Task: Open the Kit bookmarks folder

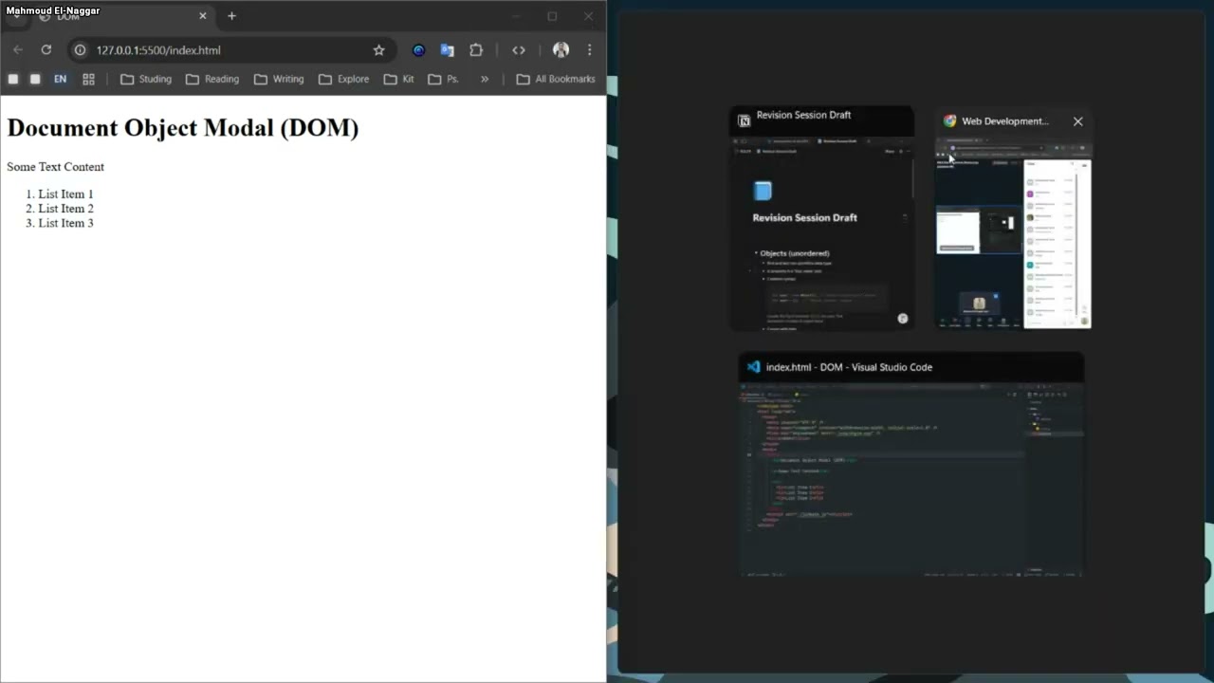Action: (x=399, y=79)
